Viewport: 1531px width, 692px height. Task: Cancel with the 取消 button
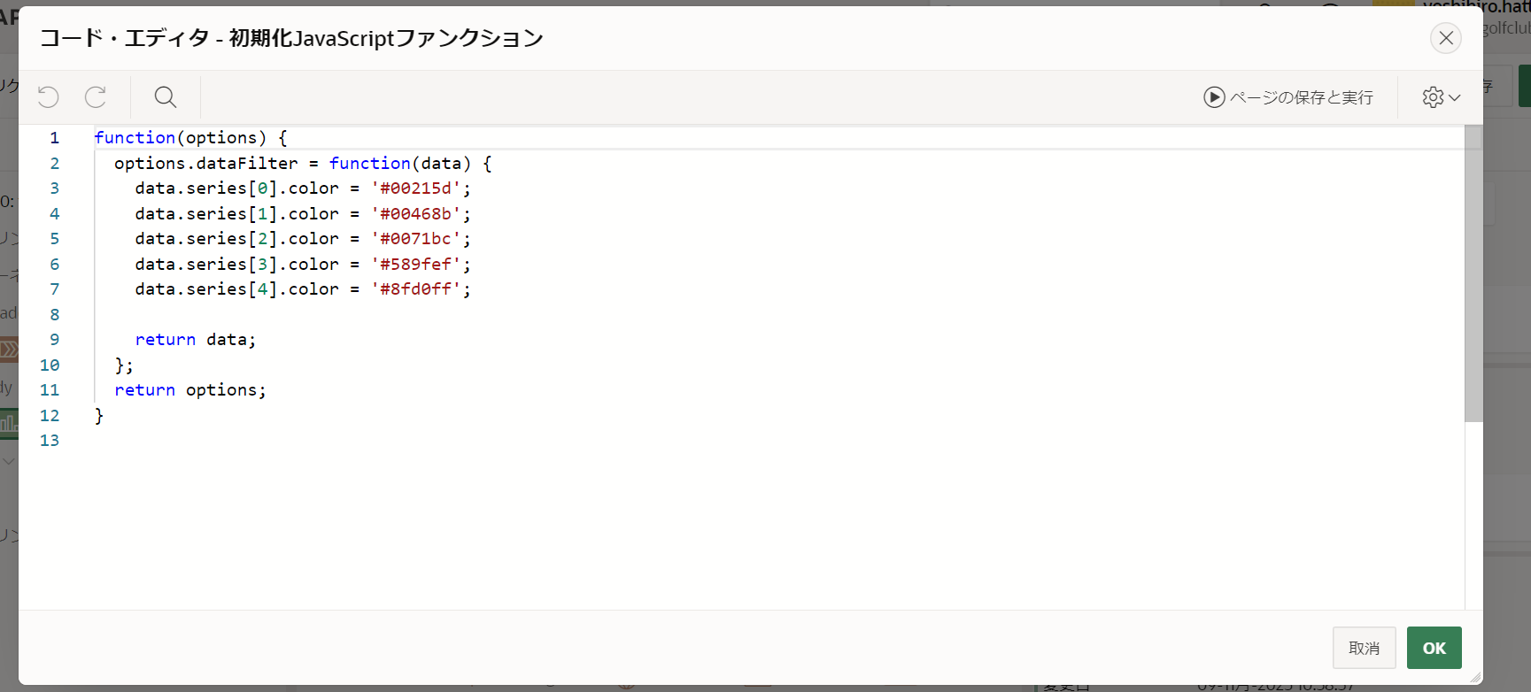pos(1365,648)
